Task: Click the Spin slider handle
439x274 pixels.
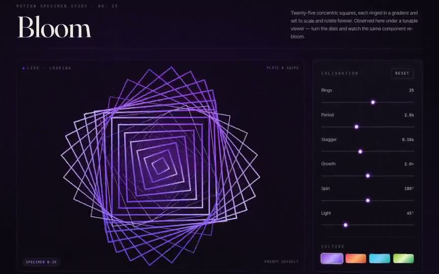Action: click(368, 200)
